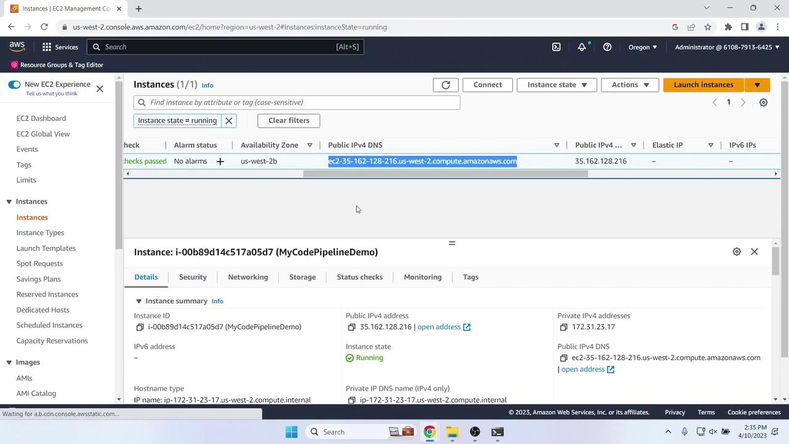This screenshot has width=789, height=444.
Task: Toggle the New EC2 Experience switch
Action: 14,84
